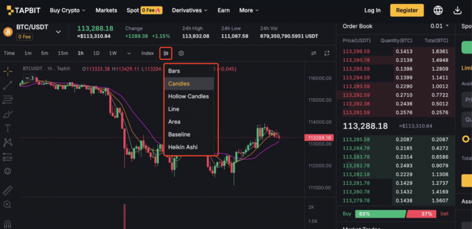Screen dimensions: 472x229
Task: Activate the zoom in tool
Action: [7, 205]
